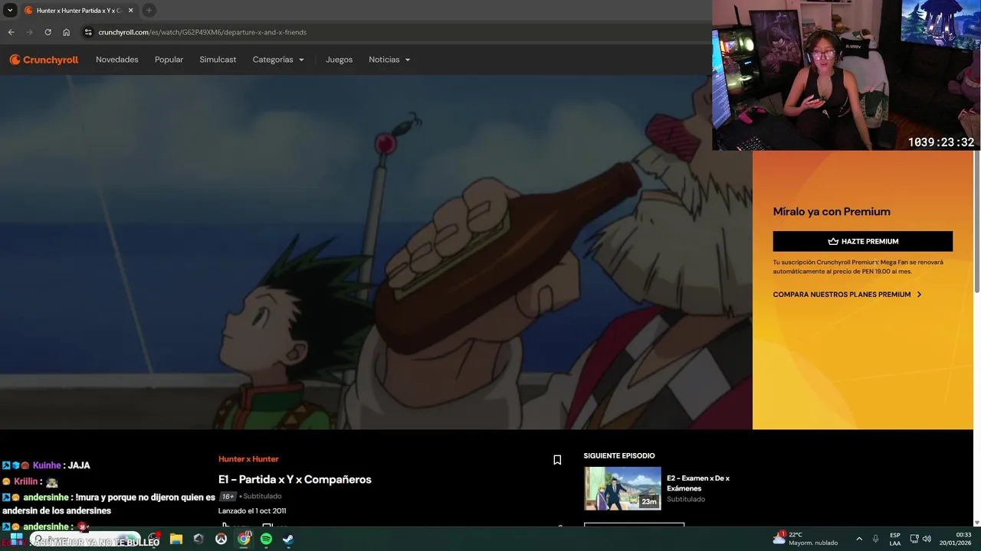981x551 pixels.
Task: Show hidden system tray icons
Action: [859, 539]
